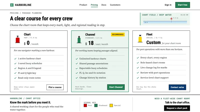This screenshot has height=112, width=200.
Task: Click checkmark beside Service-level chart support
Action: pyautogui.click(x=138, y=78)
